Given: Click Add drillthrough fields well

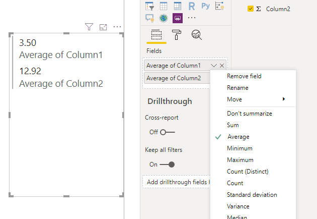Looking at the screenshot, I should (177, 182).
